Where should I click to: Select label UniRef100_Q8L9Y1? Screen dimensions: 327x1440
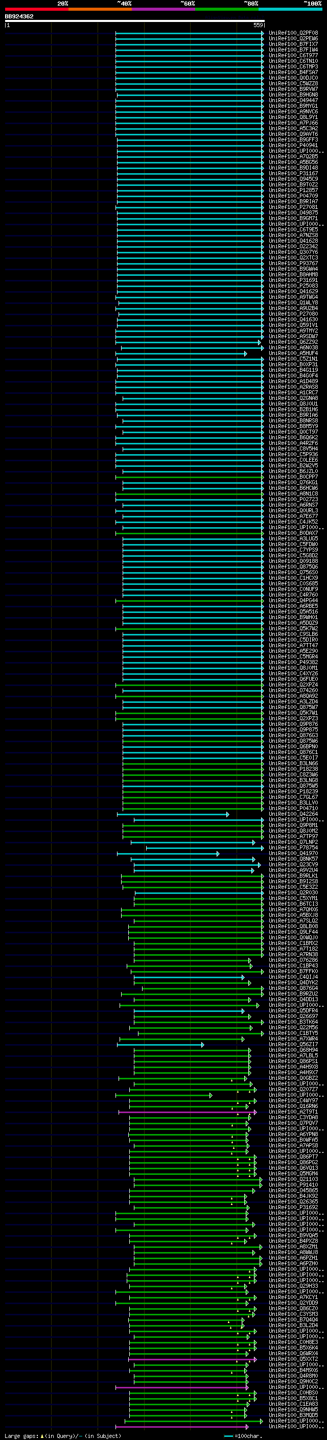point(293,117)
